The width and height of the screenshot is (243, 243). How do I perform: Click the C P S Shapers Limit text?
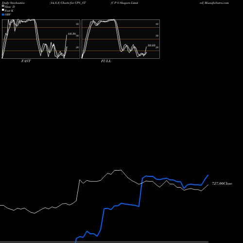[x=124, y=3]
